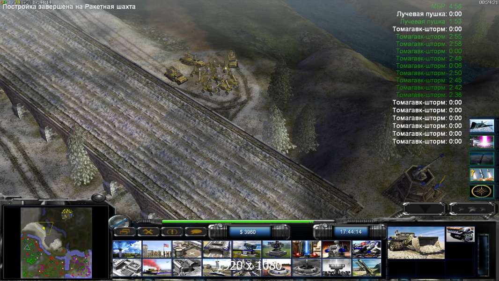The height and width of the screenshot is (281, 499).
Task: Click the white Лучевая пушка: 0:00 timer
Action: [429, 14]
